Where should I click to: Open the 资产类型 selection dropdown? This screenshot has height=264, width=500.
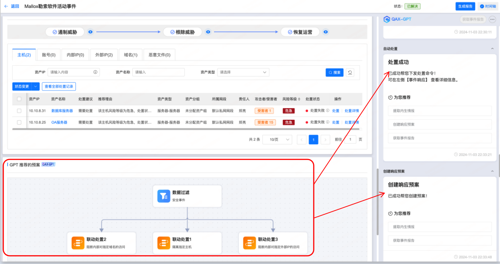click(243, 72)
